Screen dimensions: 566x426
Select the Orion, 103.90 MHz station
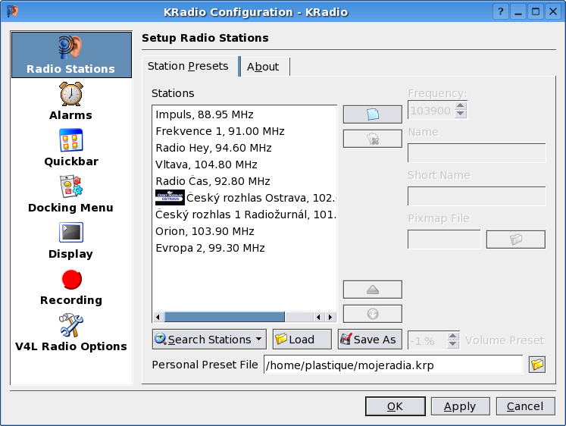pyautogui.click(x=245, y=231)
